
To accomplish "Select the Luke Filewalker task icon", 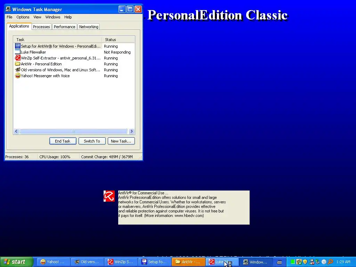I will point(18,52).
